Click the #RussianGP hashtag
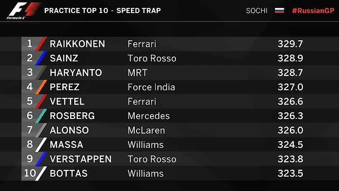 [313, 10]
